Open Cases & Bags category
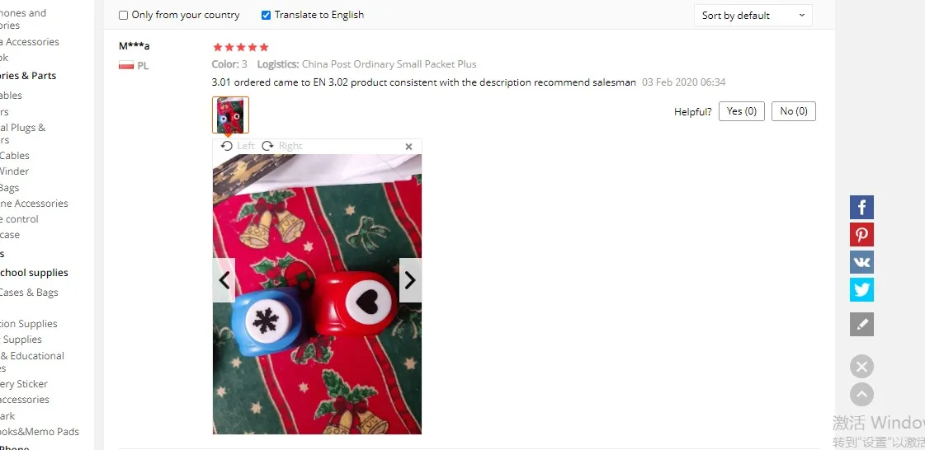 click(x=29, y=293)
